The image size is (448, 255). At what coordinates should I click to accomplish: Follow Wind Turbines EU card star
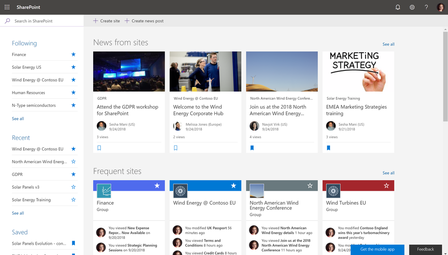point(387,186)
